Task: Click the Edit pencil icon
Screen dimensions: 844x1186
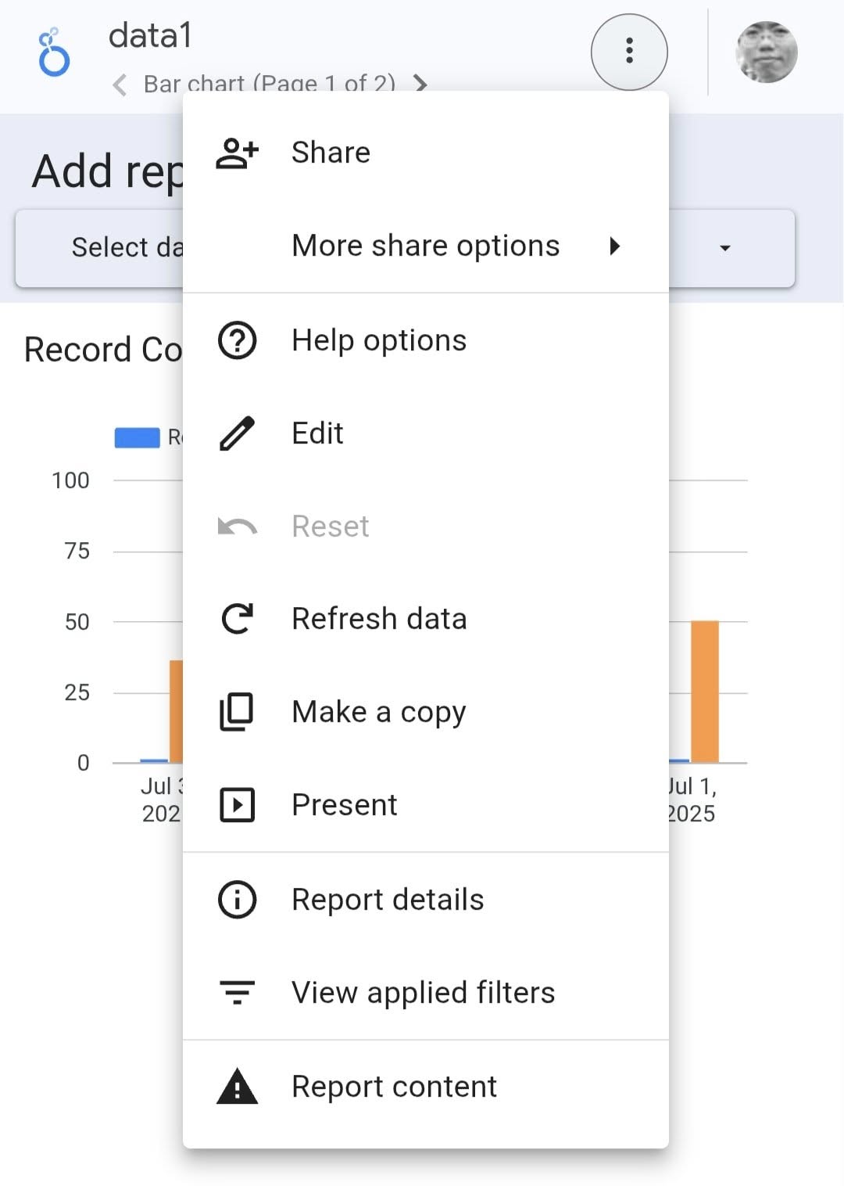Action: pyautogui.click(x=237, y=433)
